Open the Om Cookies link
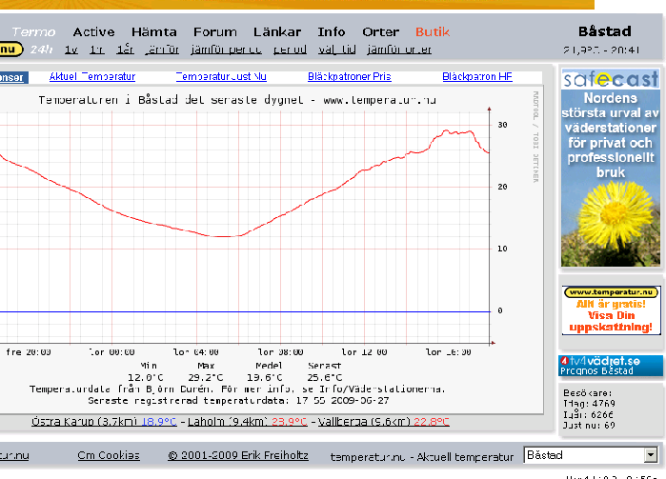 [x=109, y=455]
